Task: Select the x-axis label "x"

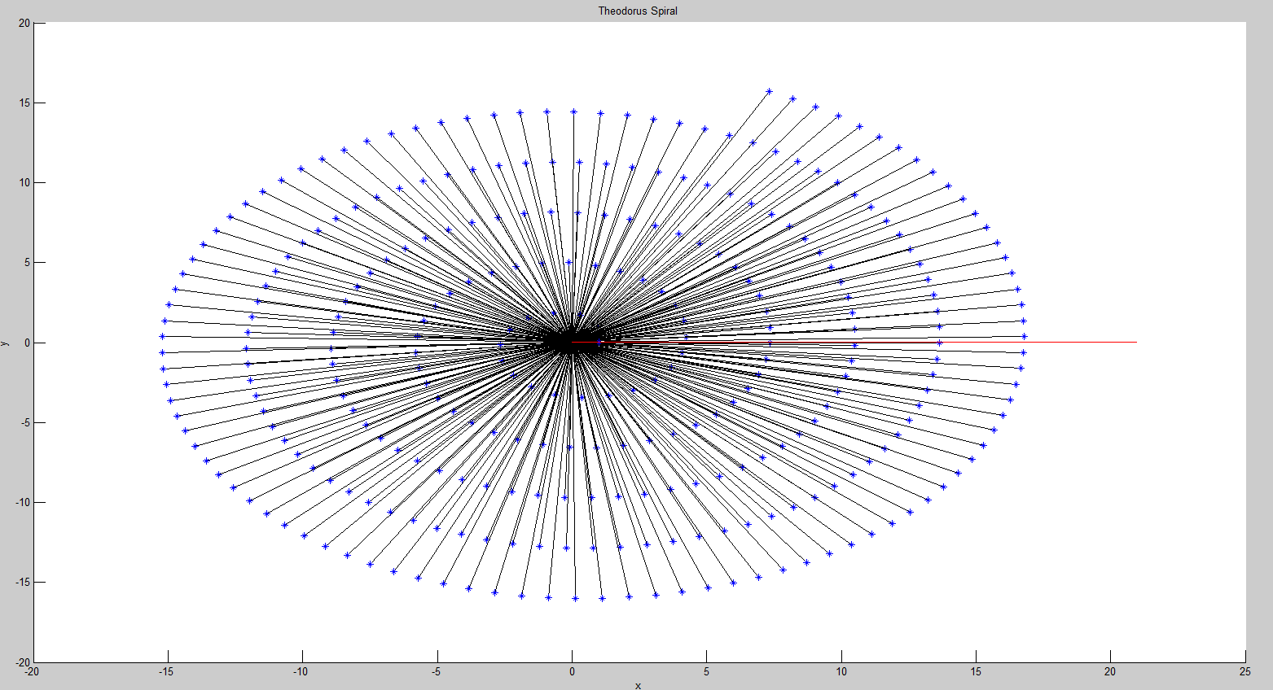Action: pyautogui.click(x=638, y=685)
